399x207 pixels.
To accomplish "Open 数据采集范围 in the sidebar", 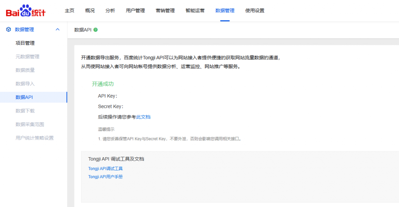I will click(x=30, y=125).
